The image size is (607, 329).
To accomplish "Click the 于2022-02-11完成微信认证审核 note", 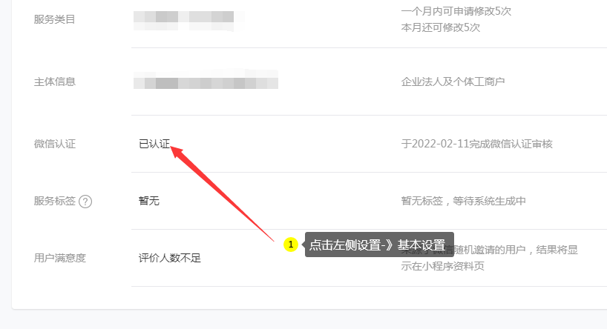I will point(476,144).
